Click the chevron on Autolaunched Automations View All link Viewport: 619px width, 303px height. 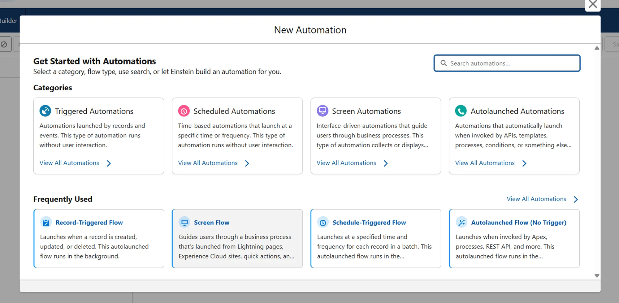click(524, 163)
